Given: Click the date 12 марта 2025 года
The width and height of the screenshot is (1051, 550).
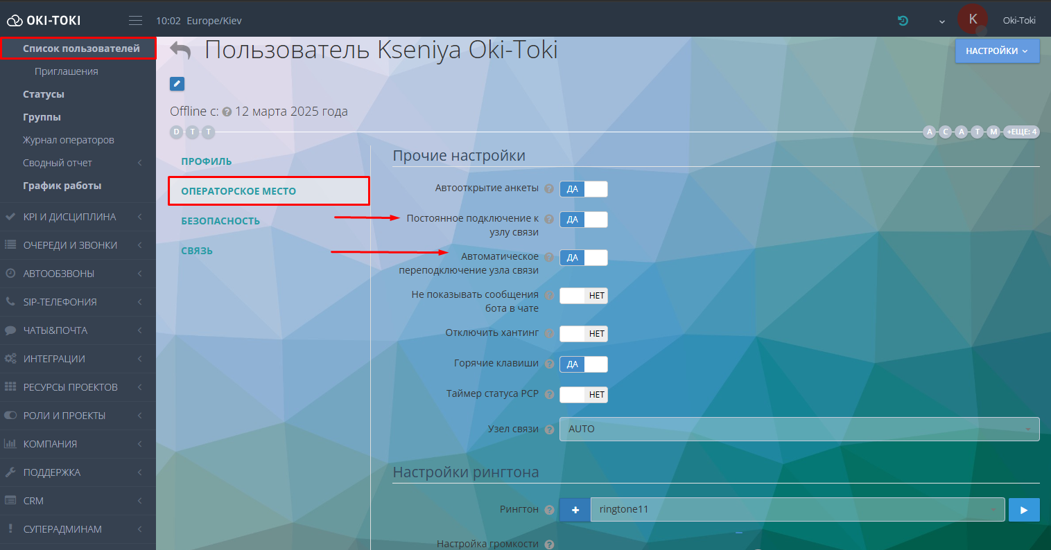Looking at the screenshot, I should (291, 112).
